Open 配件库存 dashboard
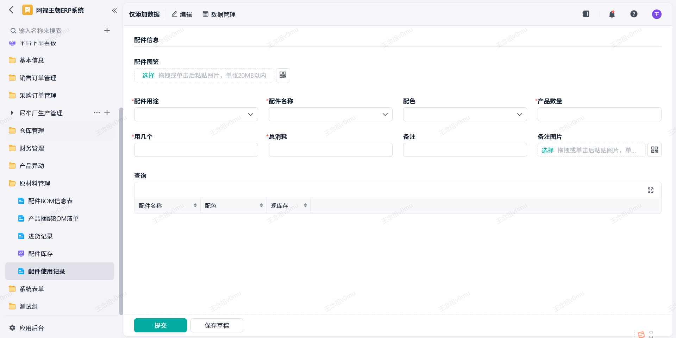The image size is (676, 338). tap(60, 254)
